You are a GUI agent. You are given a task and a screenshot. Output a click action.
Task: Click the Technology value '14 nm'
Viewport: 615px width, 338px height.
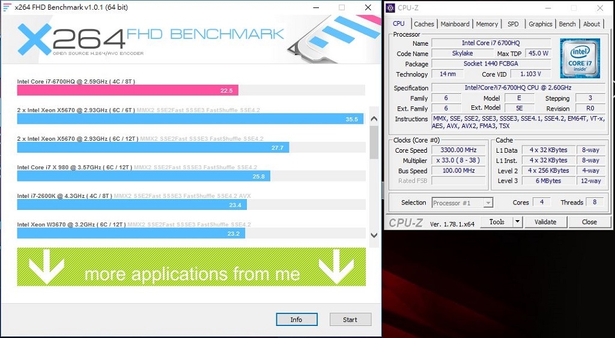point(447,74)
